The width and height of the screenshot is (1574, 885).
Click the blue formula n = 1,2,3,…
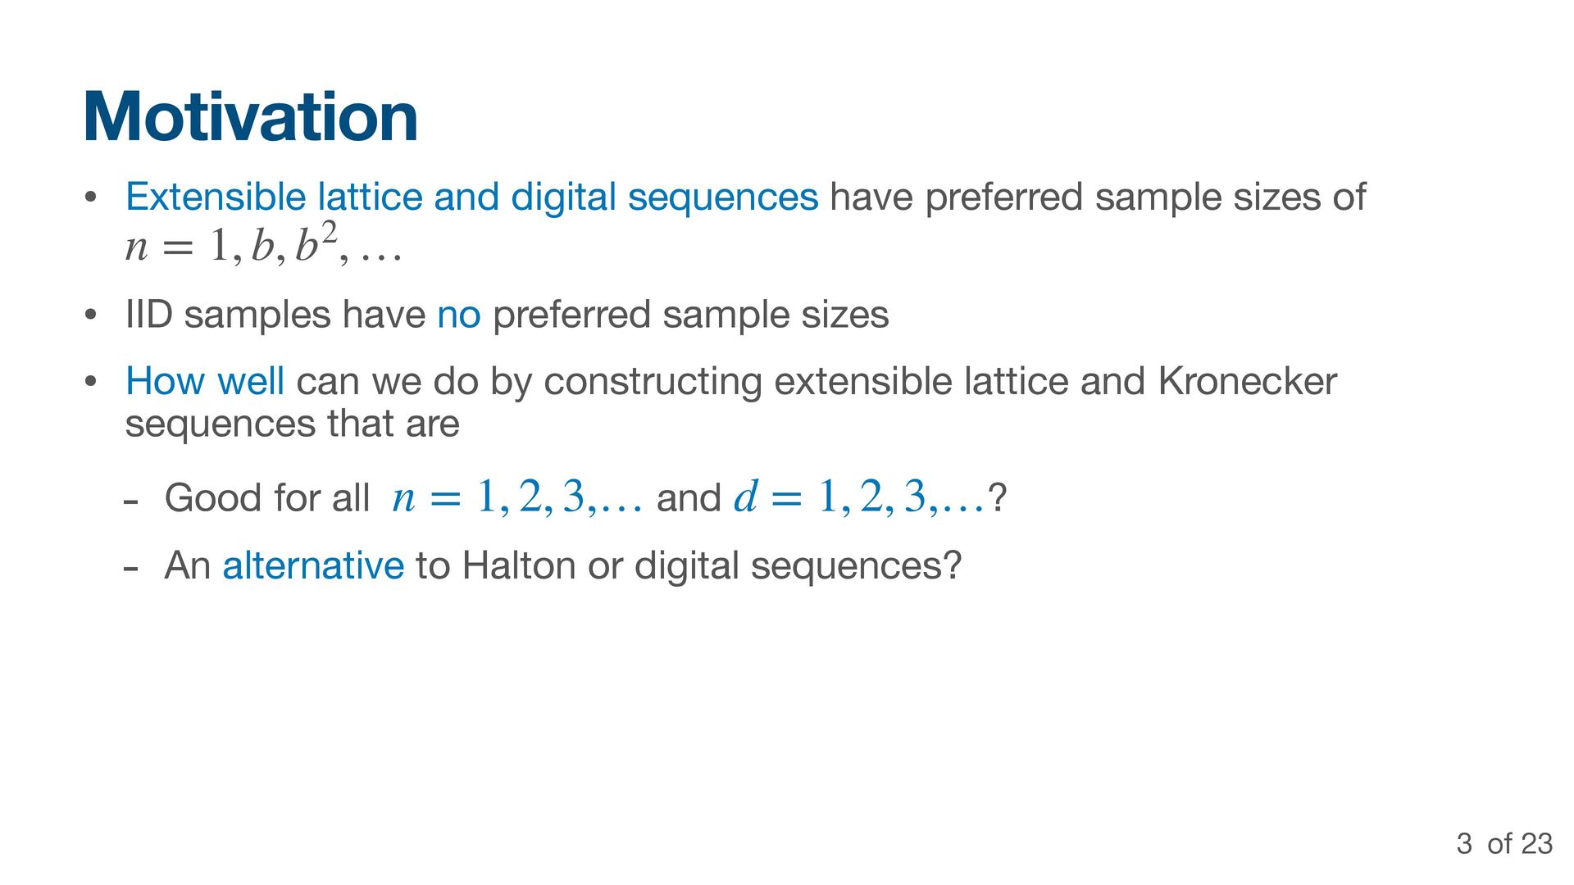517,497
